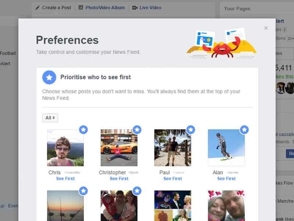This screenshot has width=294, height=221.
Task: Open the All filter dropdown
Action: [50, 117]
